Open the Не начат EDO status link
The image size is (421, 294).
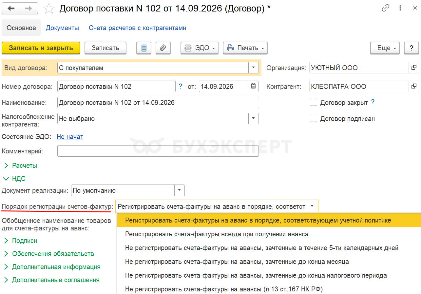point(70,137)
